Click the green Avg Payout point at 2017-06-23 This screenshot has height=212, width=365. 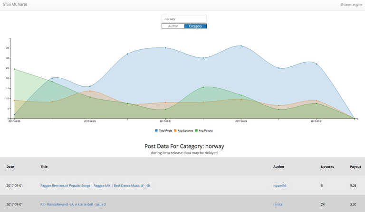click(x=14, y=69)
